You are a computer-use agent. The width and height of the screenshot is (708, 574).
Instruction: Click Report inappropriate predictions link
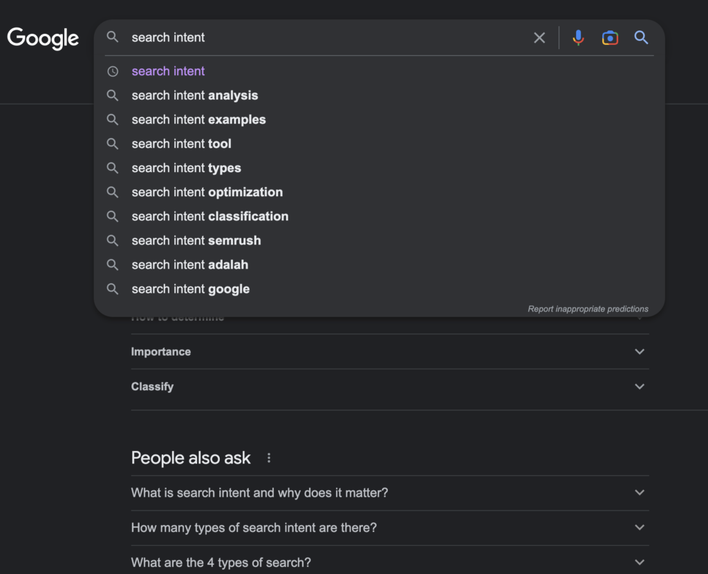(588, 309)
